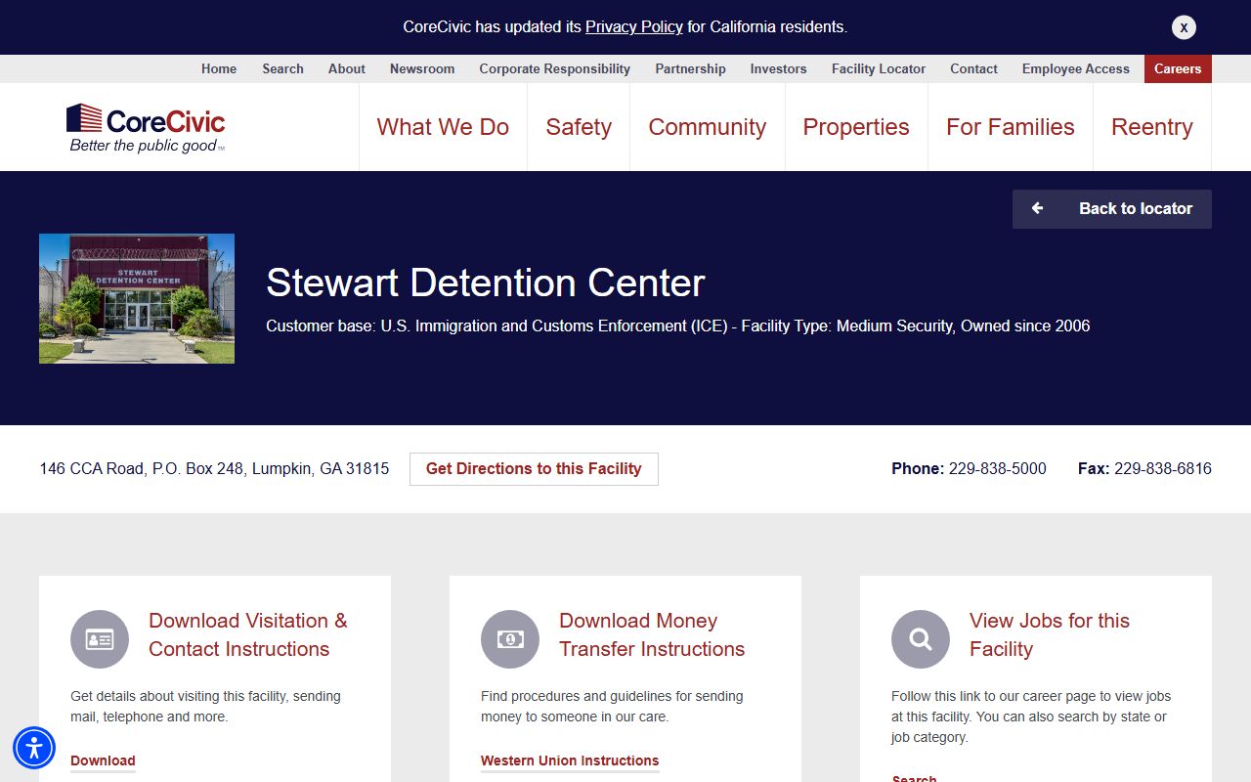Open the Contact page
Viewport: 1251px width, 782px height.
point(974,68)
